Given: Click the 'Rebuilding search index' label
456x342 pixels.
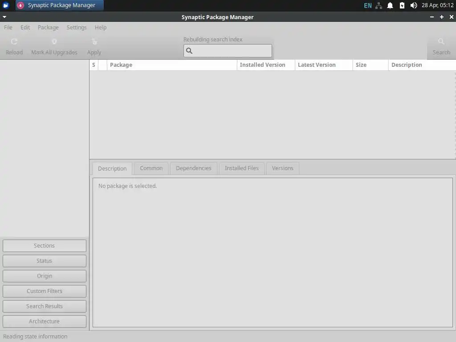Looking at the screenshot, I should tap(213, 39).
